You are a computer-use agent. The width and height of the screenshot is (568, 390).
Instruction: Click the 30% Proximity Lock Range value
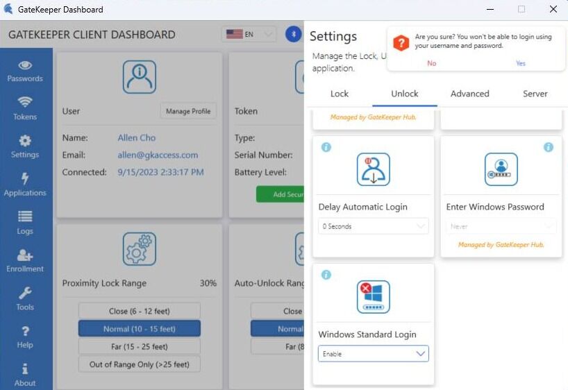pos(208,283)
